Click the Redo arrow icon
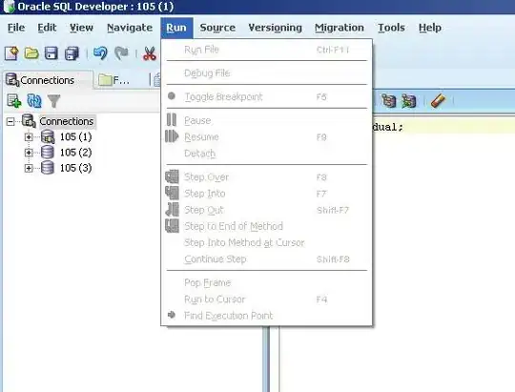Image resolution: width=515 pixels, height=392 pixels. point(121,53)
